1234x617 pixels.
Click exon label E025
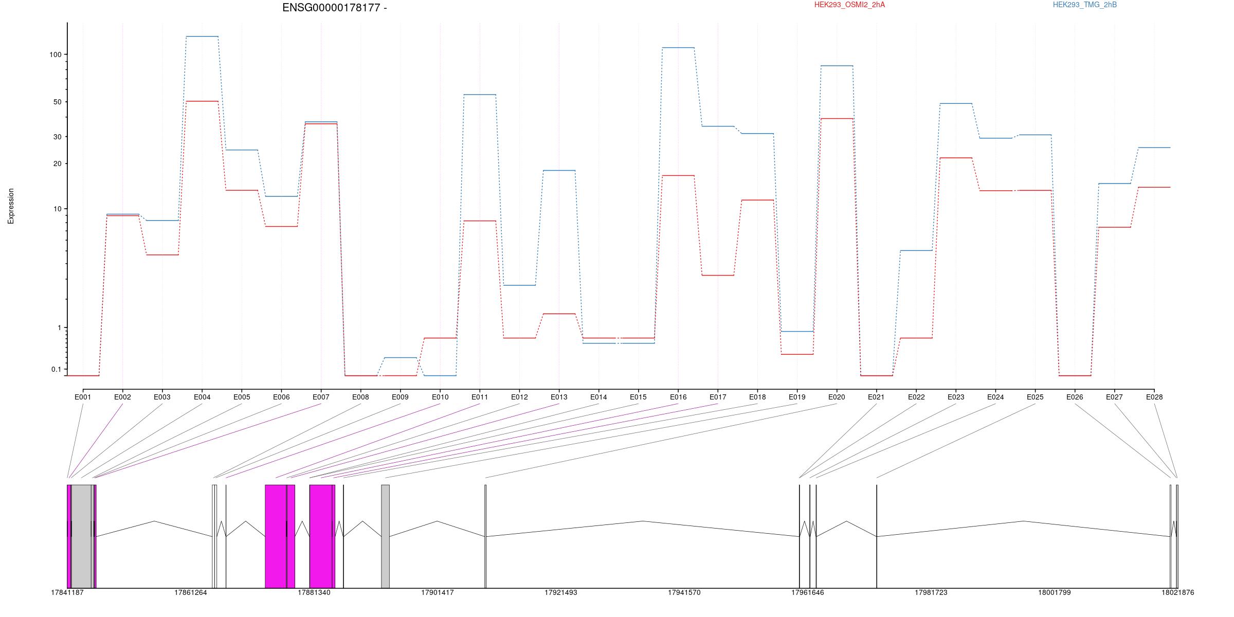(x=1035, y=397)
